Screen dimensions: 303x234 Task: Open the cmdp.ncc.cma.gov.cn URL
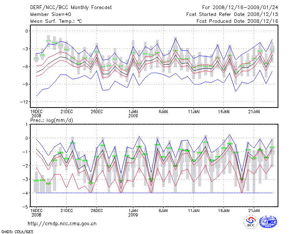[x=62, y=223]
